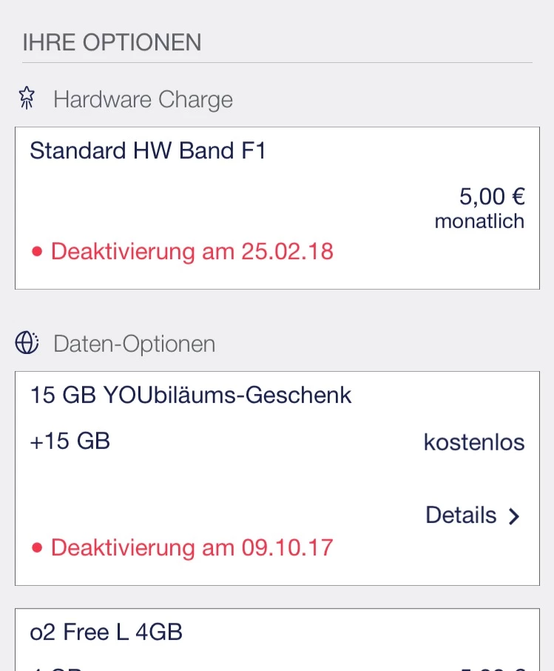Click the Deaktivierung am 25.02.18 notice
The image size is (554, 671).
[192, 252]
